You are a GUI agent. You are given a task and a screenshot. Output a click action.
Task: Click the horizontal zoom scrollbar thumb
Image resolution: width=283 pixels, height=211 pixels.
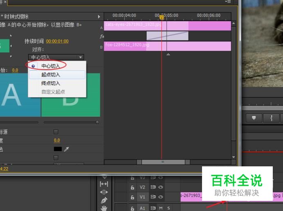point(163,162)
